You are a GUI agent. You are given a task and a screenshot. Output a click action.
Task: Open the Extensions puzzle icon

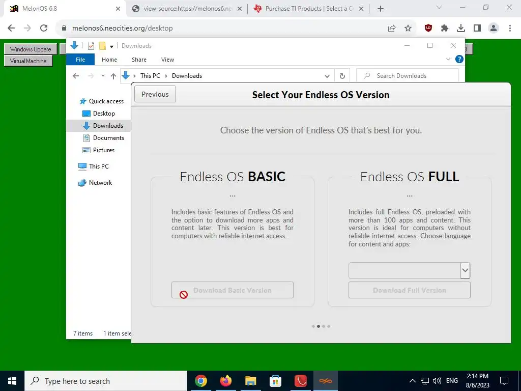tap(445, 29)
